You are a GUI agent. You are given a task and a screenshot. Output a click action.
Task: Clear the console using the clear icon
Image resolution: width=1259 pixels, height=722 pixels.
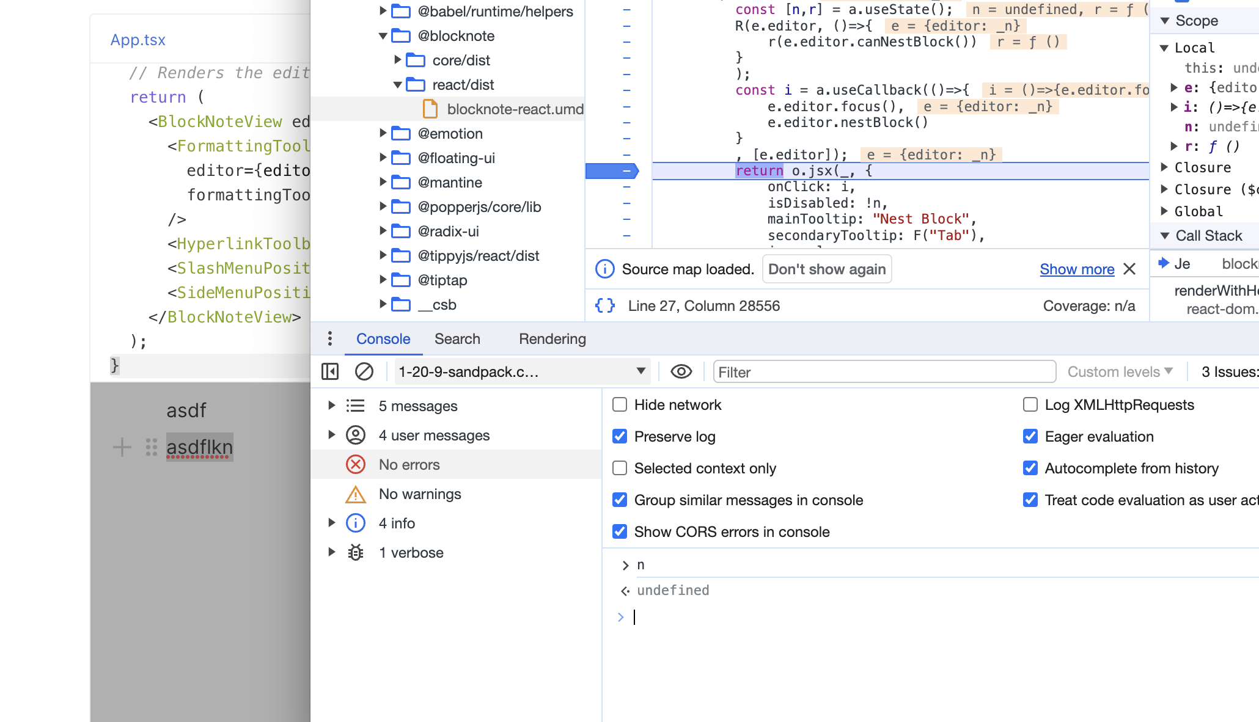(x=364, y=371)
